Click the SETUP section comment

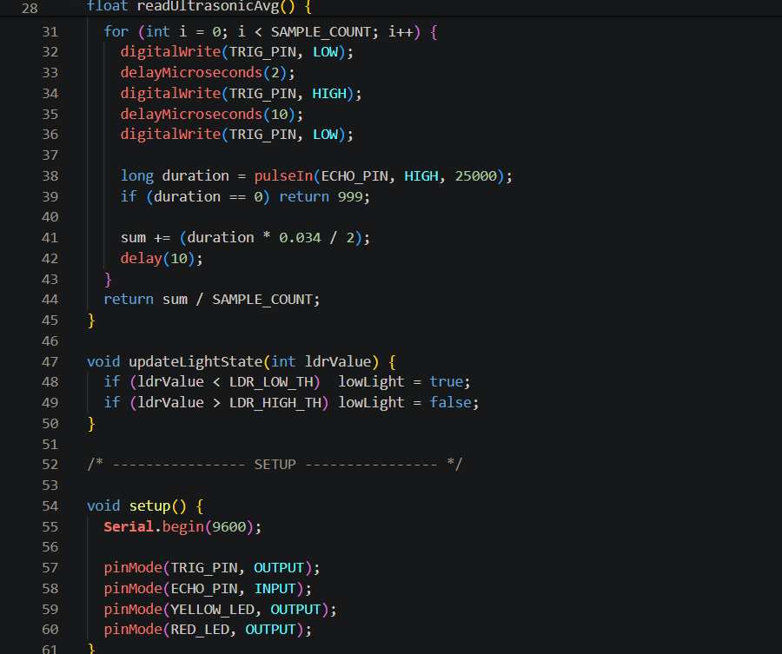[275, 465]
